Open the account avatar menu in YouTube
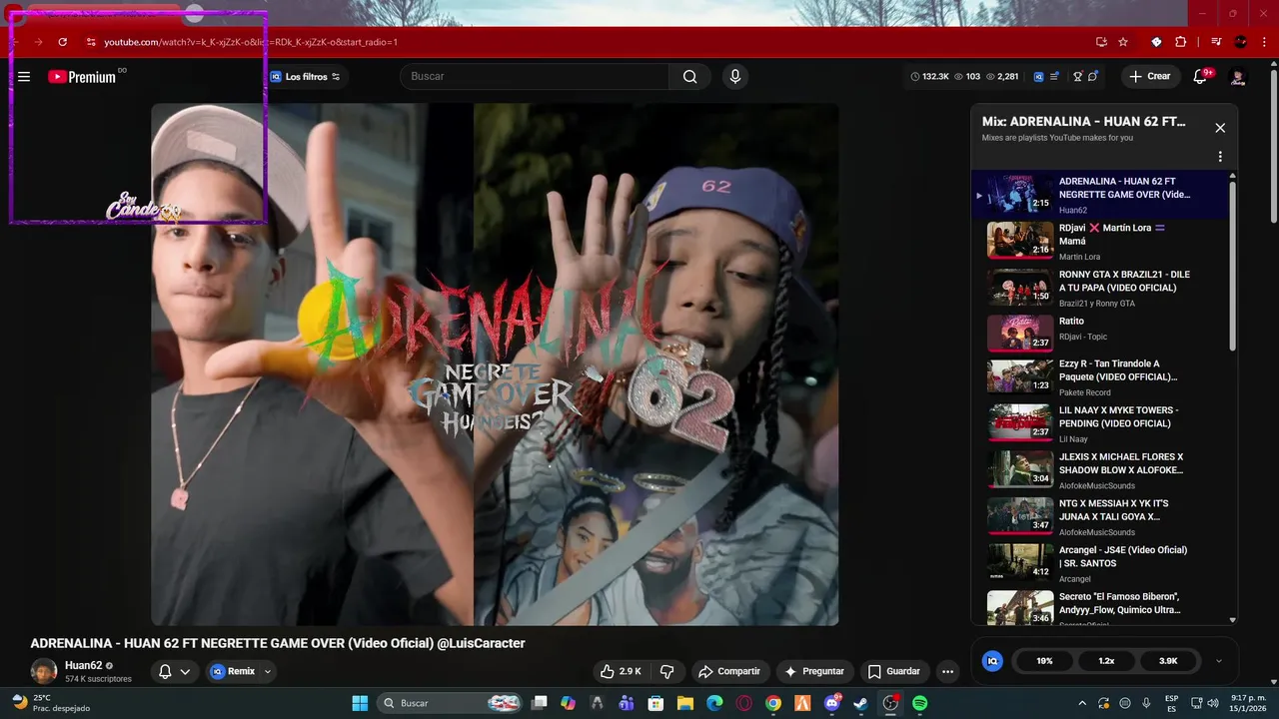The image size is (1279, 719). point(1238,77)
